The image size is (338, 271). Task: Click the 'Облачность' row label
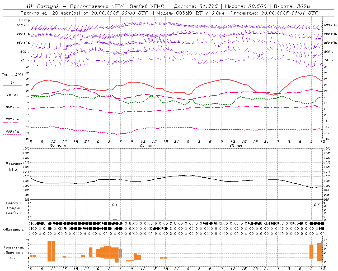[13, 230]
